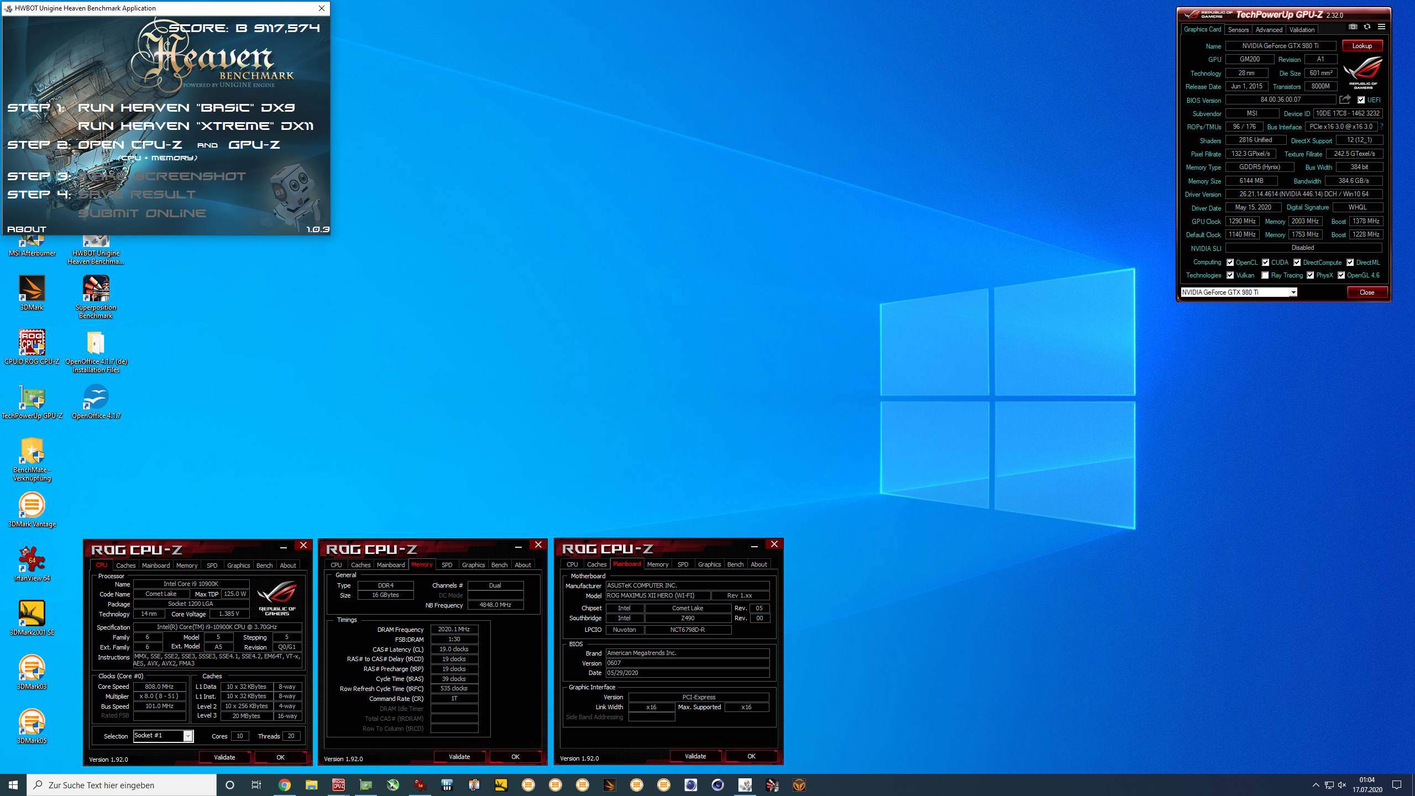Image resolution: width=1415 pixels, height=796 pixels.
Task: Open GPU-Z hamburger menu icon
Action: pyautogui.click(x=1381, y=27)
